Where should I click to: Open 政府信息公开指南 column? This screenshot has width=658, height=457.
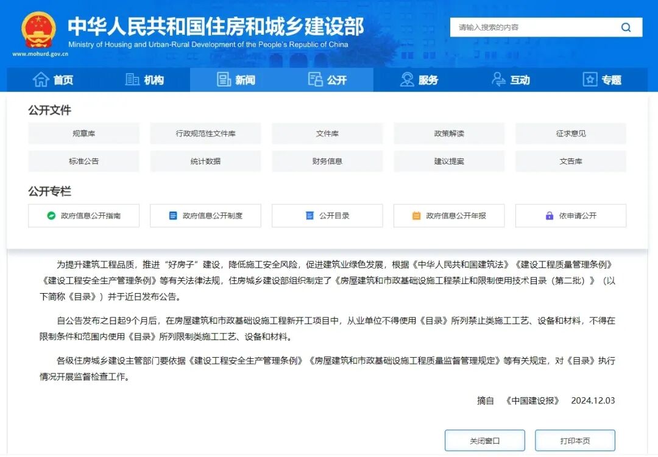click(x=83, y=216)
